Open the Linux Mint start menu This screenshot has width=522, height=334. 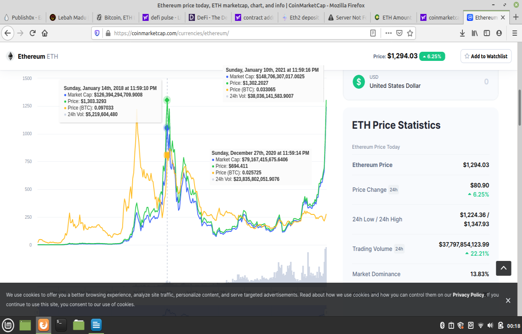(8, 325)
